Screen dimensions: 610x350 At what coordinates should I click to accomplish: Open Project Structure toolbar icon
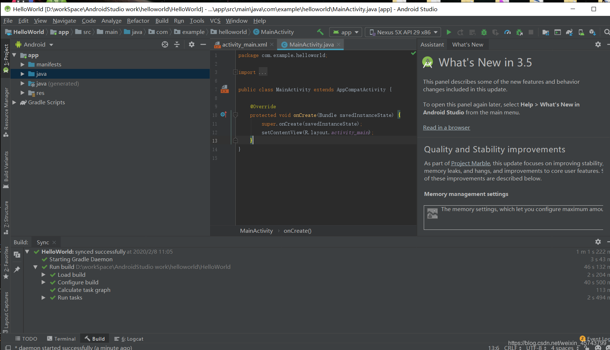[x=546, y=32]
